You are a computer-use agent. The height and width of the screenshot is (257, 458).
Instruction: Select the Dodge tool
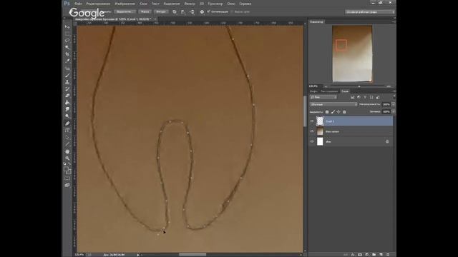(67, 116)
